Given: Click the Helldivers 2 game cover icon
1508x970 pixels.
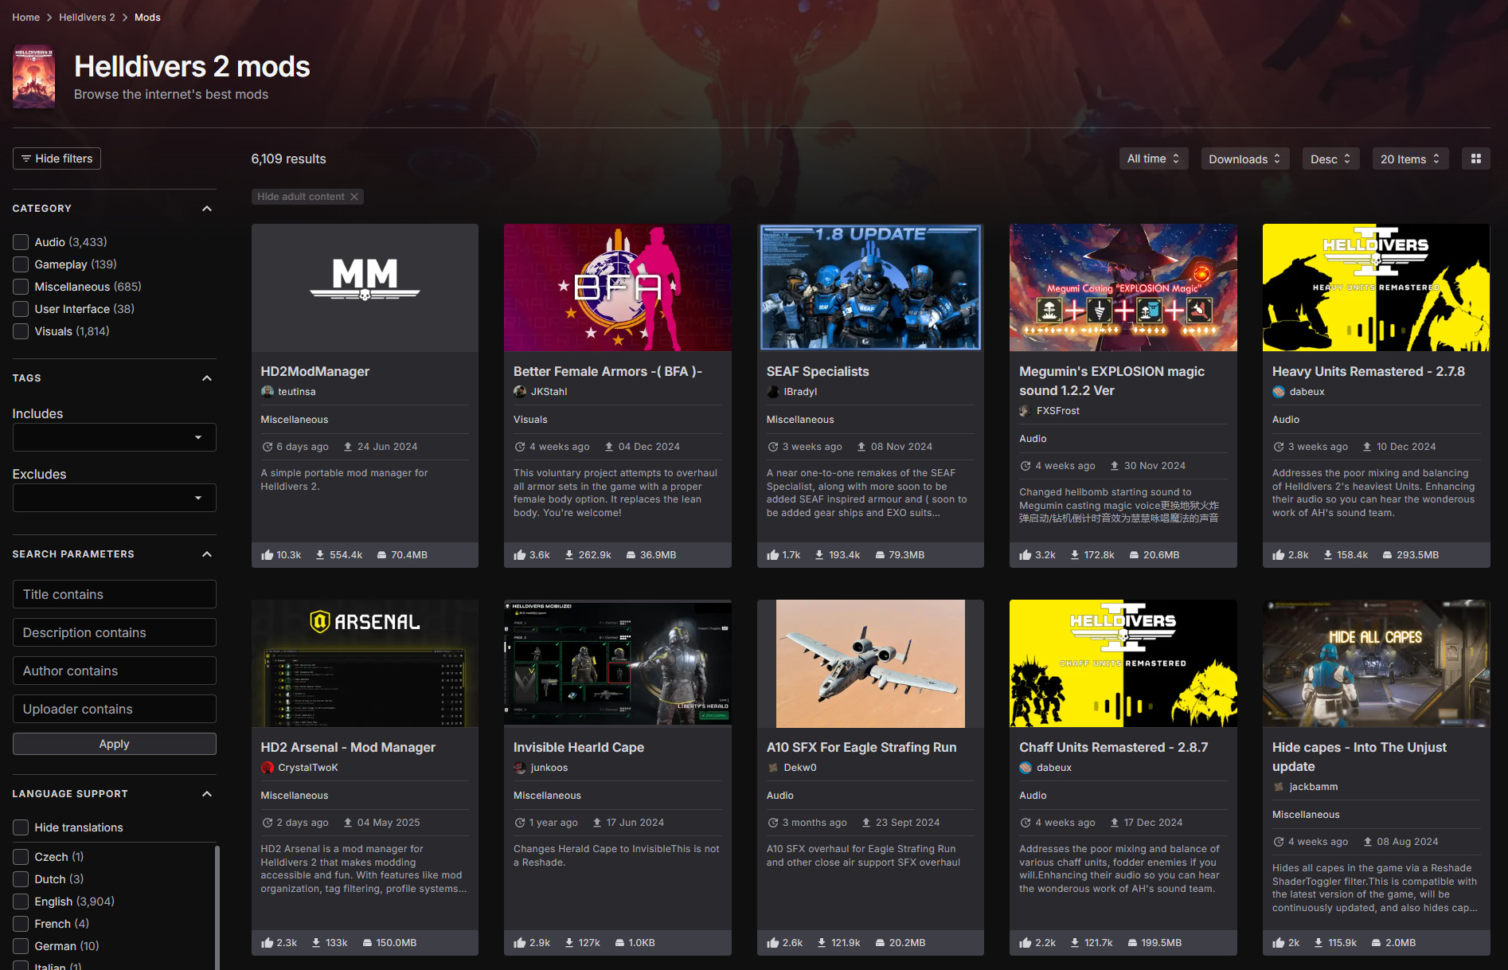Looking at the screenshot, I should coord(34,77).
